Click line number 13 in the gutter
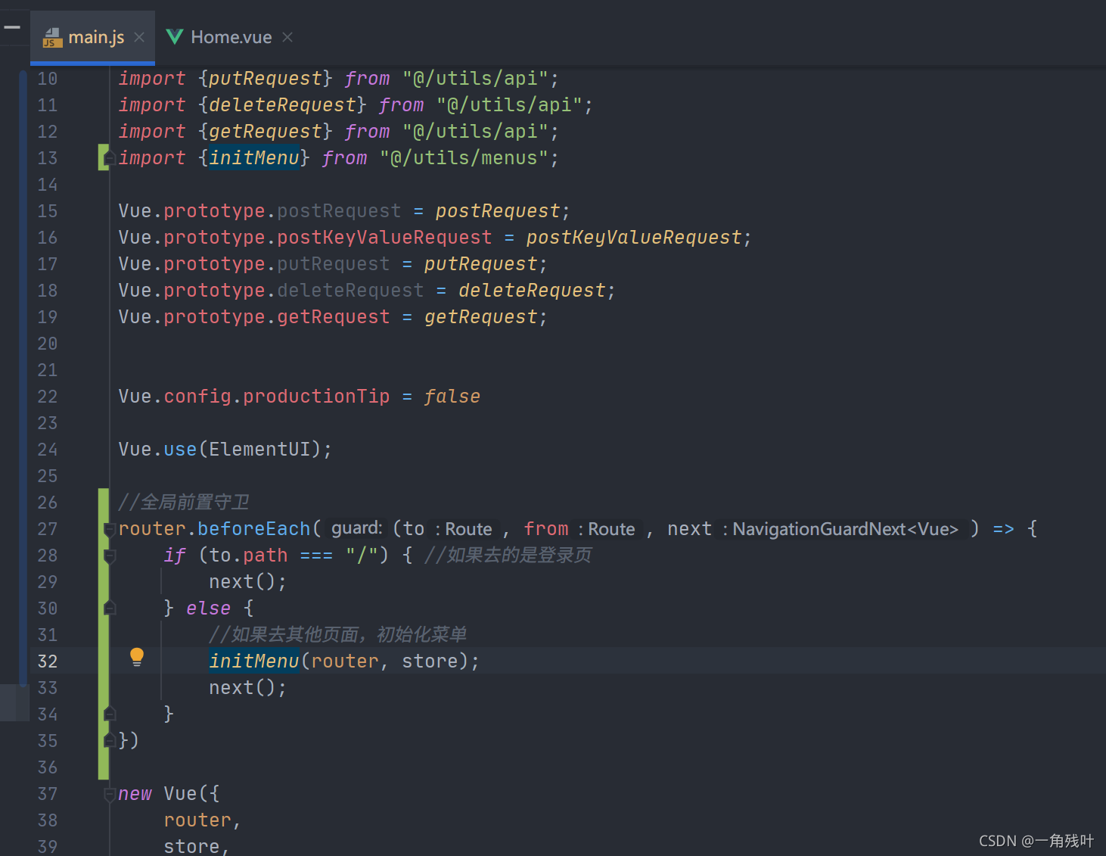Image resolution: width=1106 pixels, height=856 pixels. [48, 158]
